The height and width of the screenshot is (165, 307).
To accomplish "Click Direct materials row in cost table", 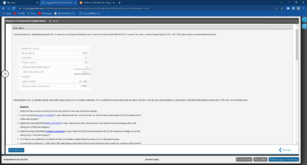I will tap(54, 53).
